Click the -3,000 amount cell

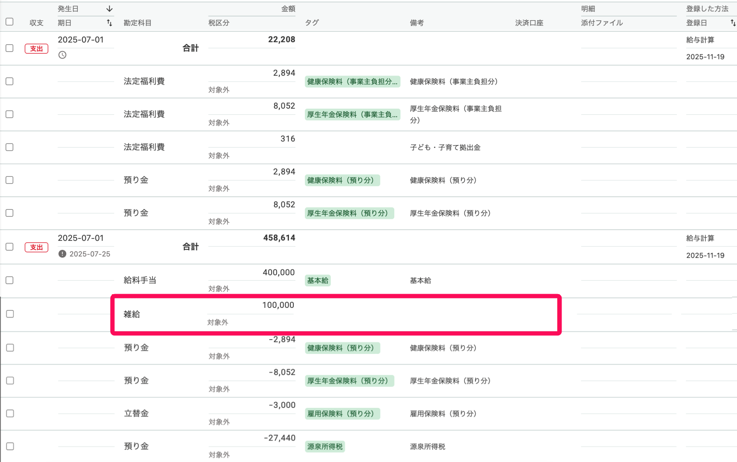pyautogui.click(x=282, y=405)
